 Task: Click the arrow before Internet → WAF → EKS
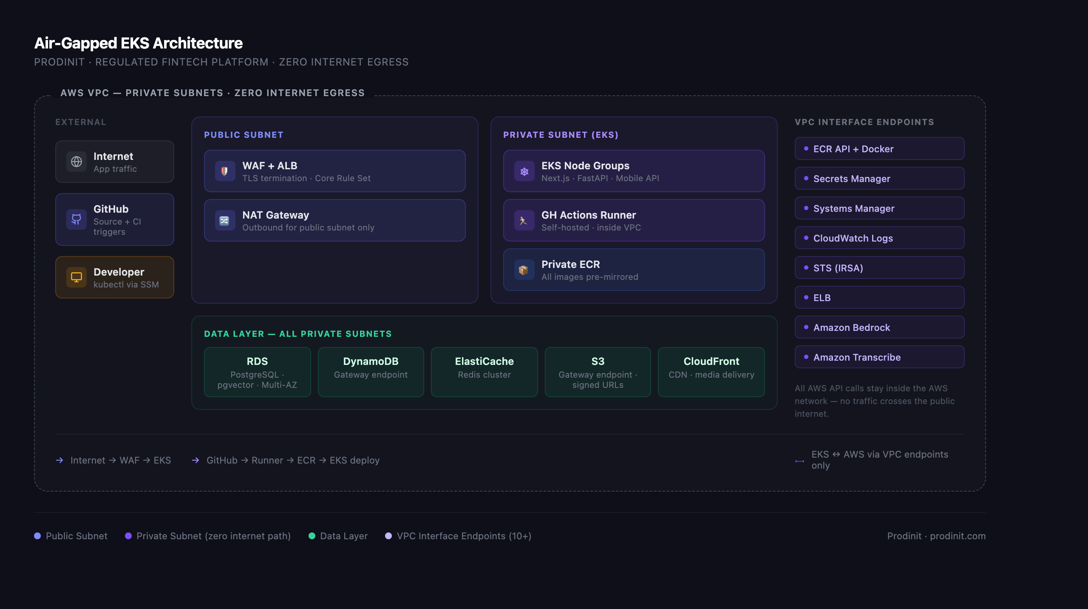59,460
